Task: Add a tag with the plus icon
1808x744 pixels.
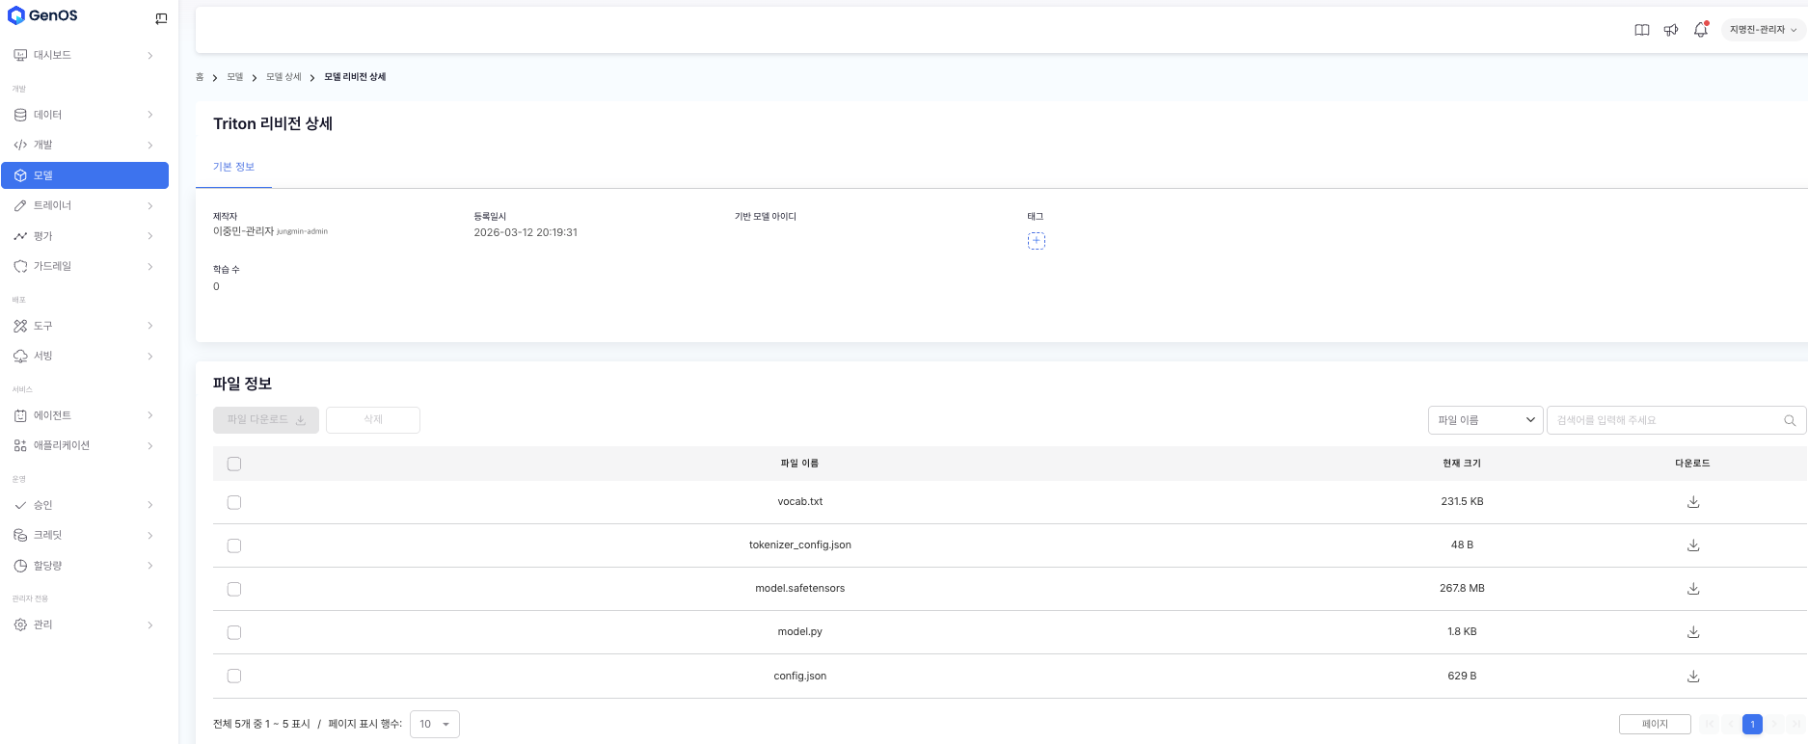Action: (x=1037, y=241)
